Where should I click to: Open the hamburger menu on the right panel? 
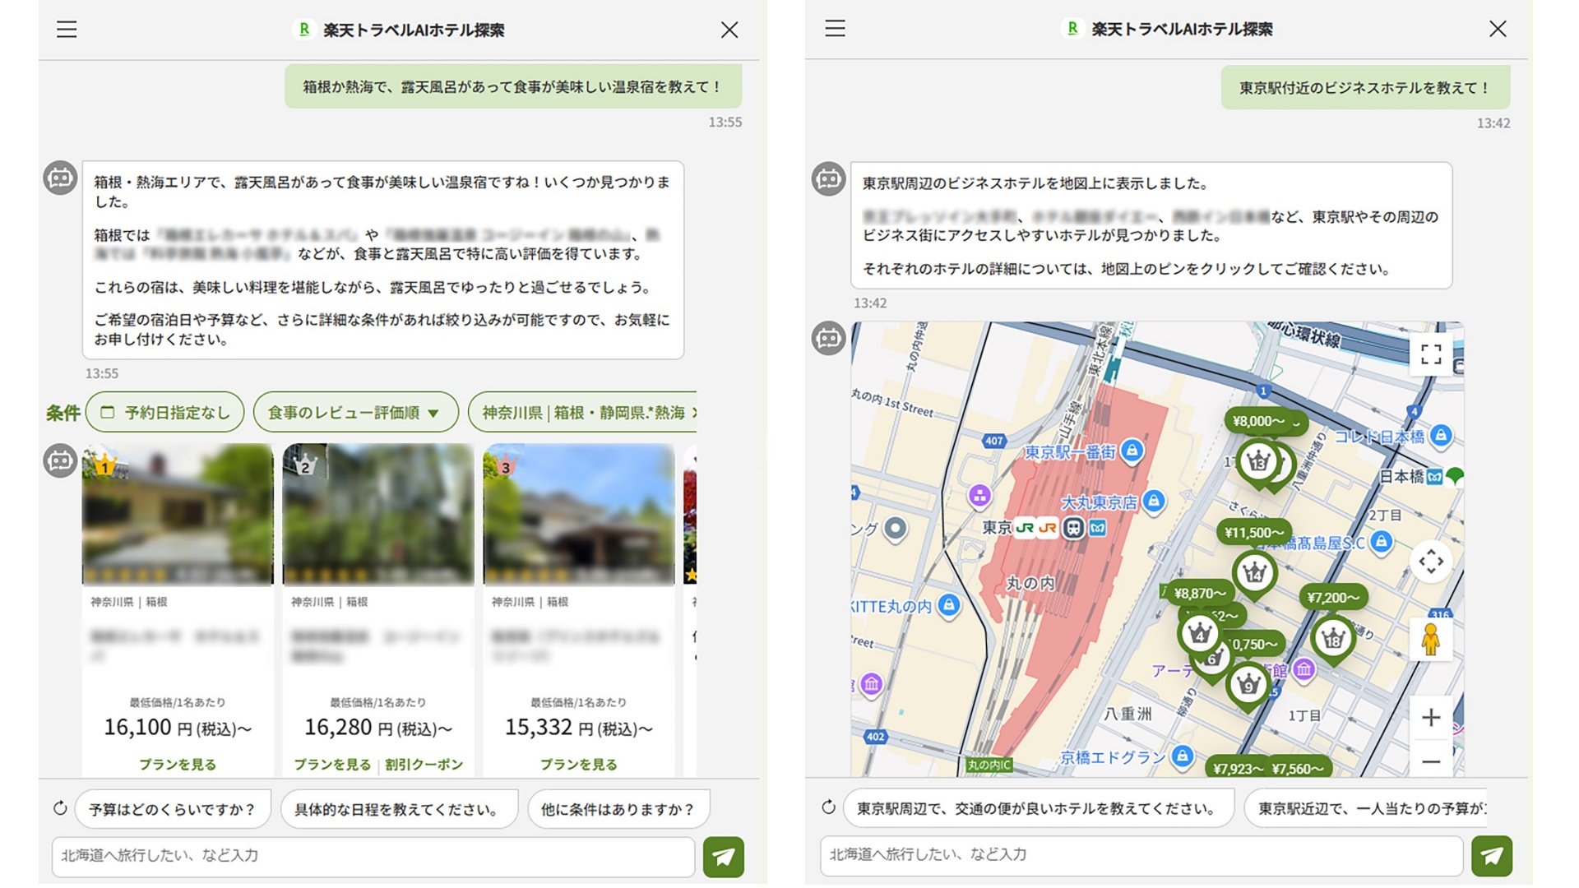pyautogui.click(x=834, y=30)
